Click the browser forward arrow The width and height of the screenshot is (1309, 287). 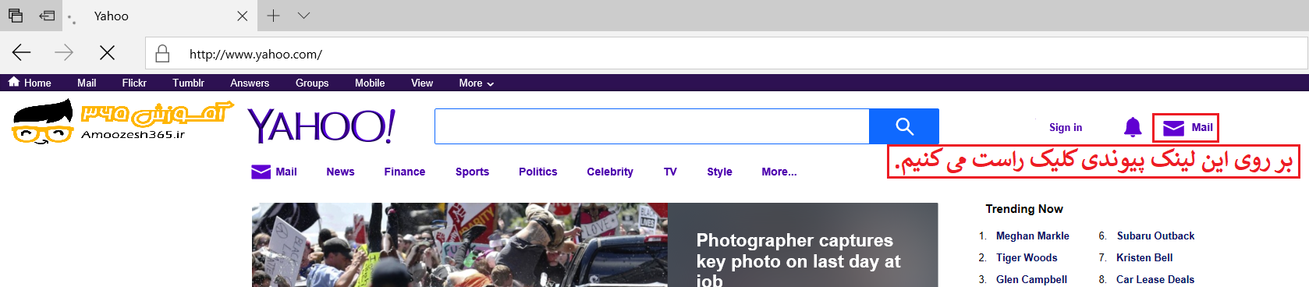pyautogui.click(x=64, y=52)
